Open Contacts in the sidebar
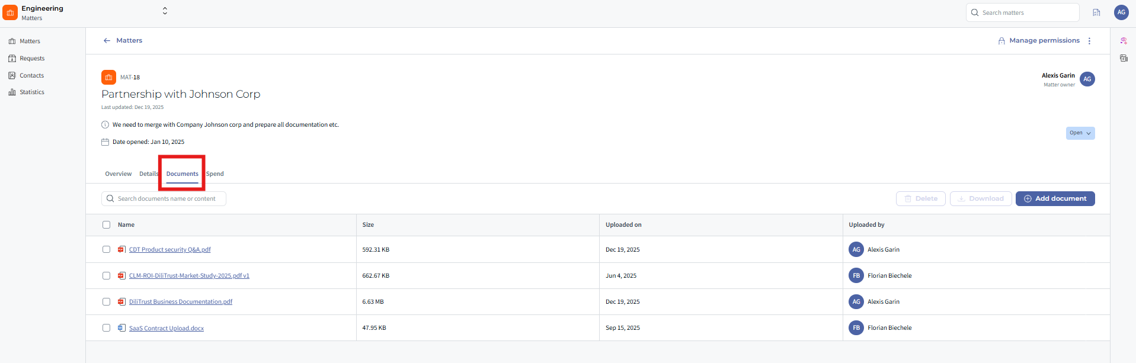Viewport: 1136px width, 363px height. click(26, 76)
